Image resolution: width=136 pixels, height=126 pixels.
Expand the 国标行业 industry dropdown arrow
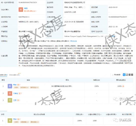pyautogui.click(x=31, y=36)
